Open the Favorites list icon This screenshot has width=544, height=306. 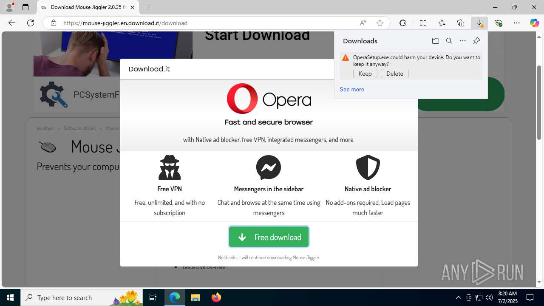pyautogui.click(x=442, y=23)
